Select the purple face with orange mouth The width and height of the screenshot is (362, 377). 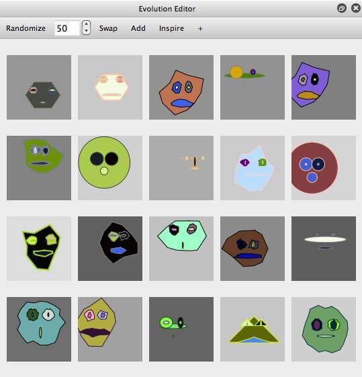click(324, 87)
